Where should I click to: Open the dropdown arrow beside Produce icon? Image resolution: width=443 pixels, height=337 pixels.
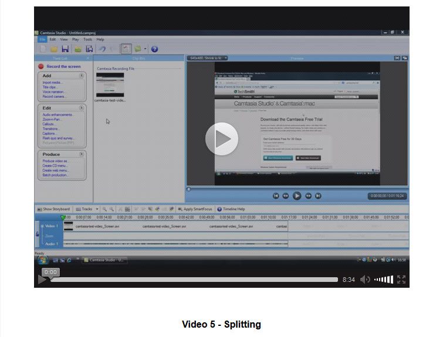click(x=145, y=49)
